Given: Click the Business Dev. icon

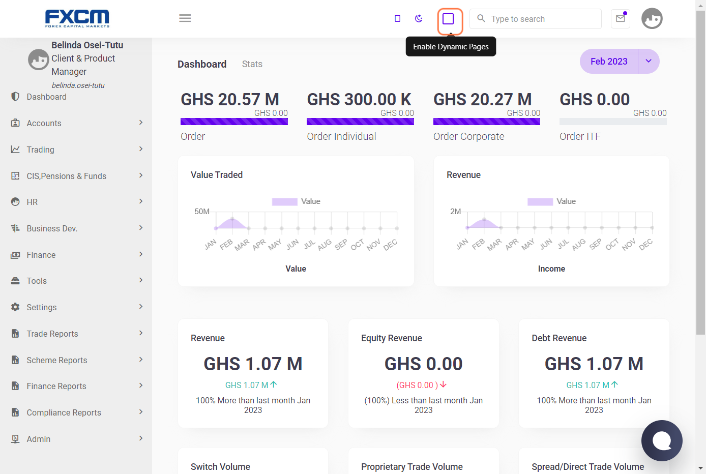Looking at the screenshot, I should [15, 228].
